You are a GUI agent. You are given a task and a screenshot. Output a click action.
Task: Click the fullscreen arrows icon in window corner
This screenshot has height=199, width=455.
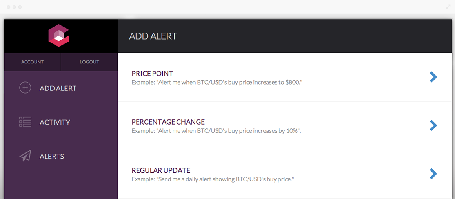click(448, 7)
